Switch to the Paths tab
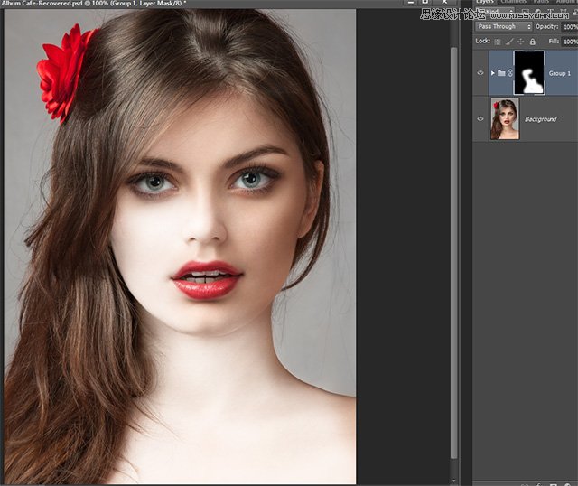The width and height of the screenshot is (578, 486). 541,2
